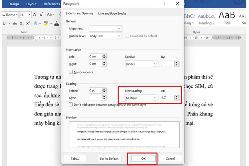The image size is (249, 166).
Task: Increase By value with up arrow
Action: pyautogui.click(x=177, y=62)
